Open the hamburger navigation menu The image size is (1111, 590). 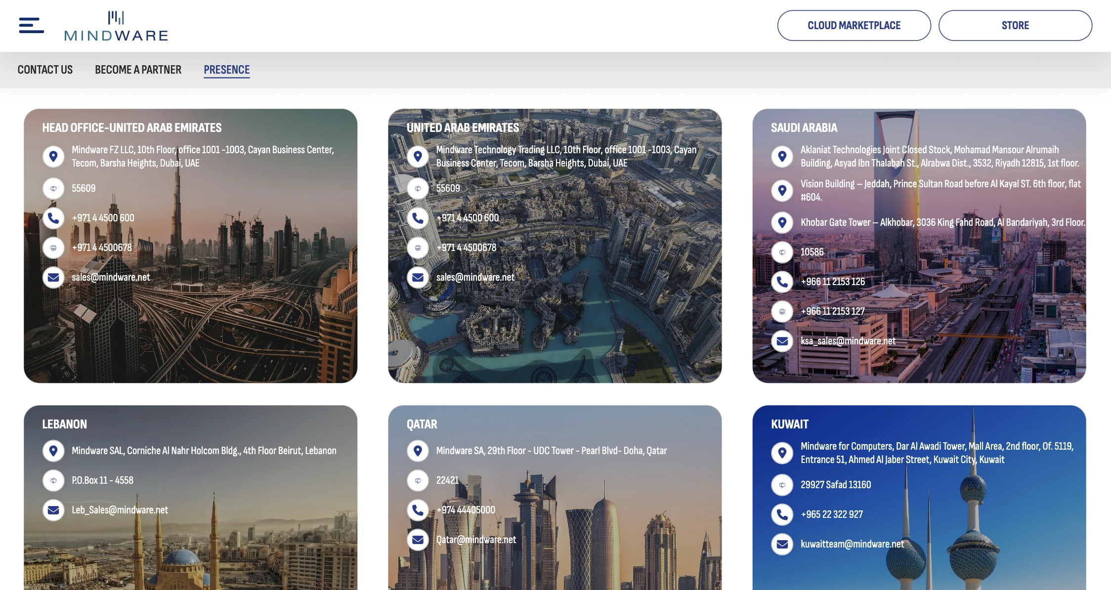pyautogui.click(x=31, y=25)
